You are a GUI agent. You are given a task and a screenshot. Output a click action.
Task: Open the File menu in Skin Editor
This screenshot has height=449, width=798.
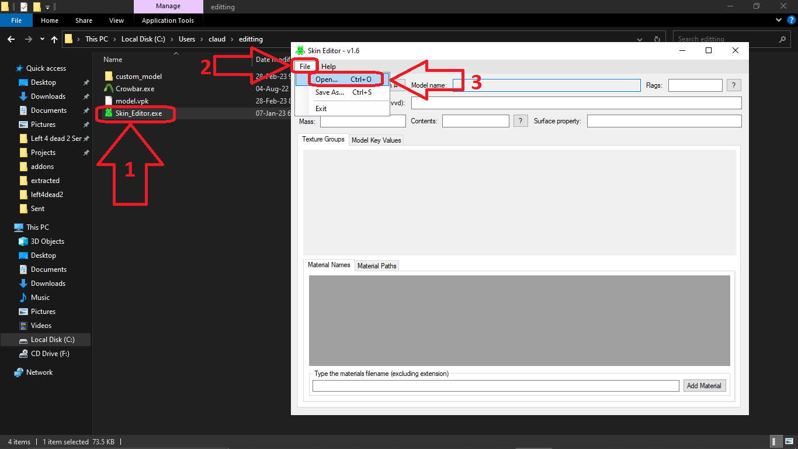(305, 67)
